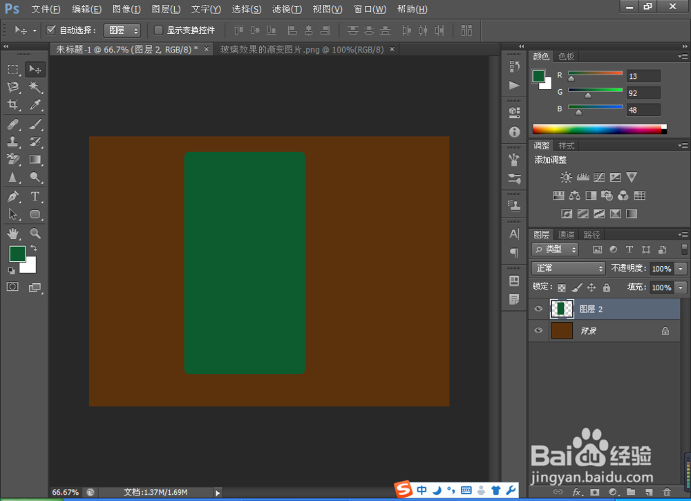This screenshot has width=691, height=501.
Task: Open 图层 auto-select dropdown
Action: pyautogui.click(x=122, y=30)
